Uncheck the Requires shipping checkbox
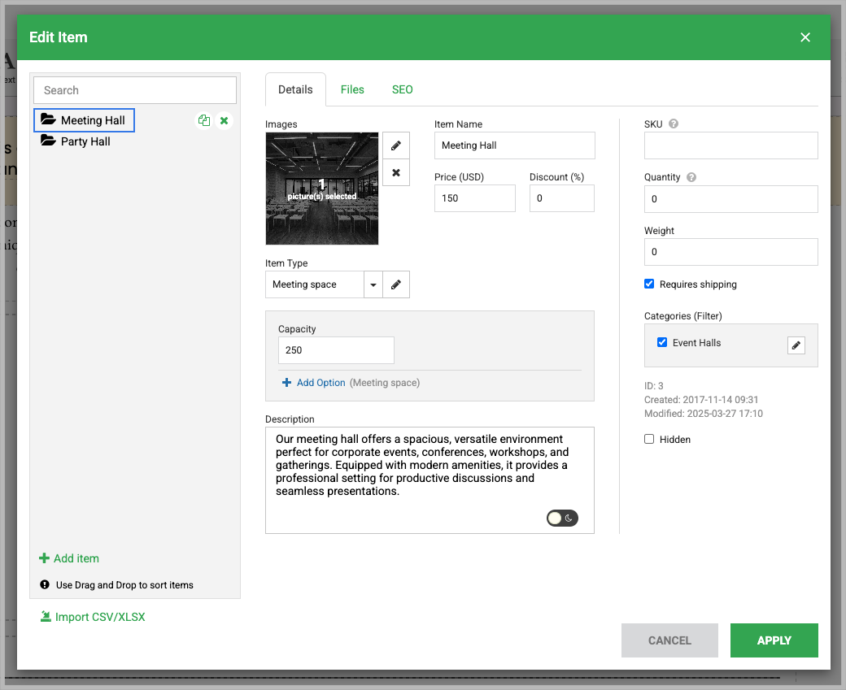This screenshot has width=846, height=690. tap(649, 284)
